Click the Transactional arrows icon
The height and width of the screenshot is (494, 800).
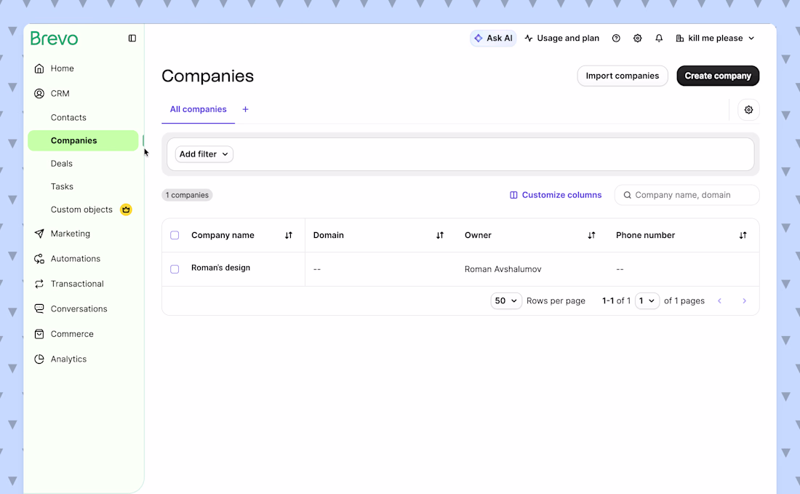coord(39,284)
